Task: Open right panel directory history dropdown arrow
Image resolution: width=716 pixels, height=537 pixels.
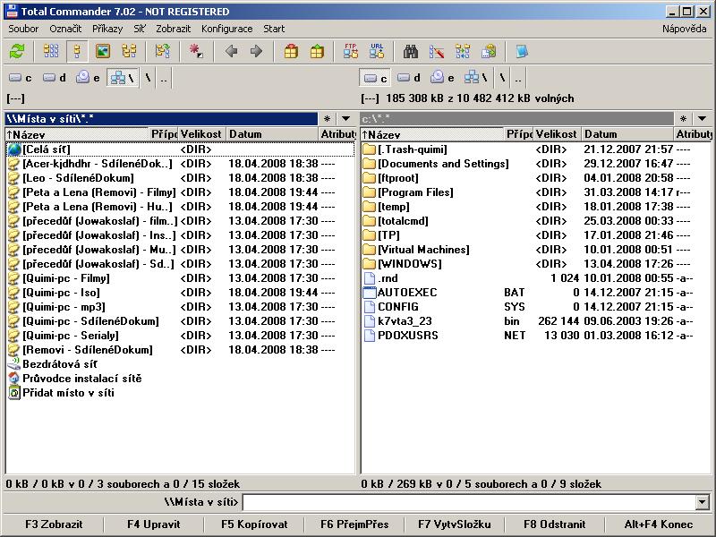Action: coord(700,119)
